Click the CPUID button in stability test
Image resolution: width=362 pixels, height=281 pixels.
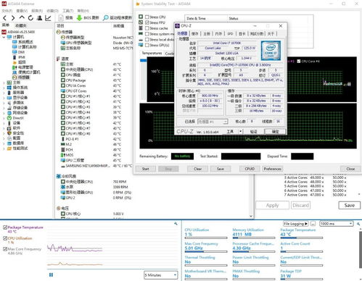tap(250, 169)
